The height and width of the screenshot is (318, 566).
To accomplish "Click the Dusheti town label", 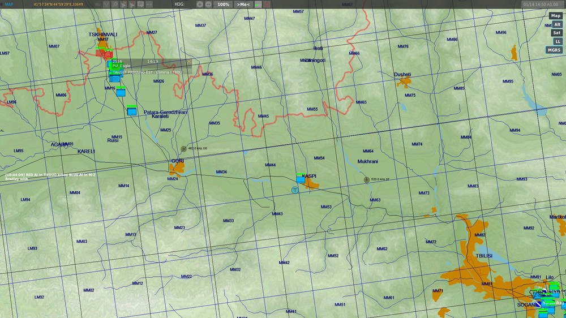I will click(x=402, y=74).
